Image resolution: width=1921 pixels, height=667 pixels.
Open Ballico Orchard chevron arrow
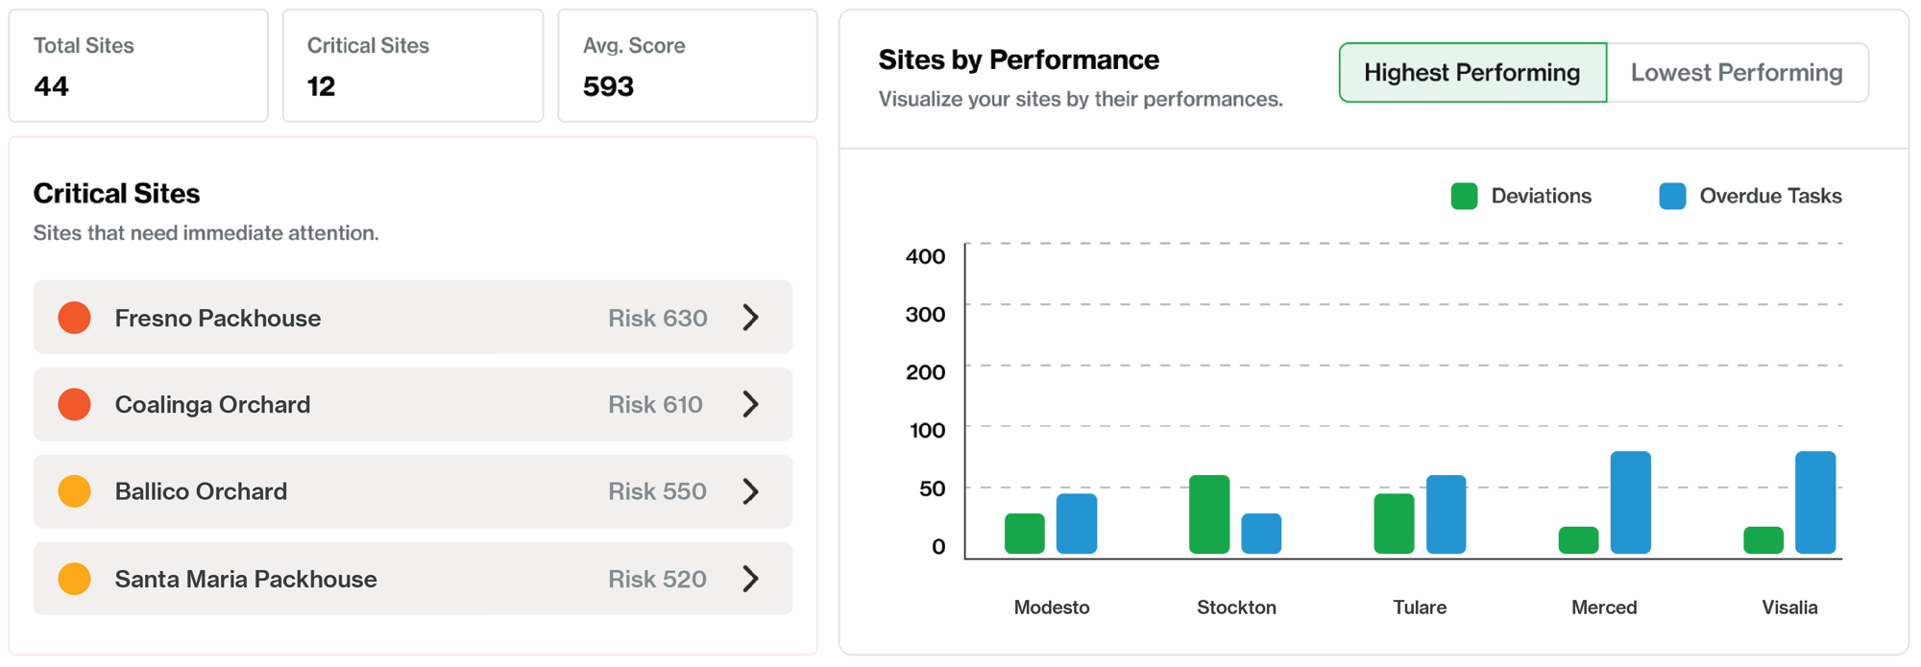click(x=751, y=491)
